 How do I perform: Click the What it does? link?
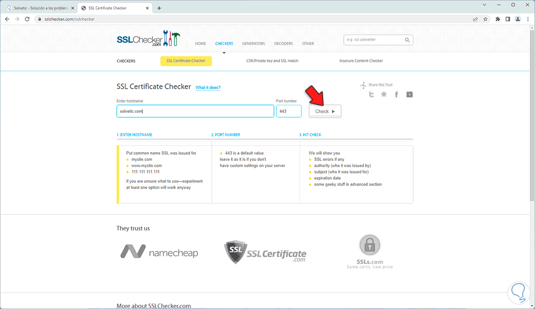208,87
